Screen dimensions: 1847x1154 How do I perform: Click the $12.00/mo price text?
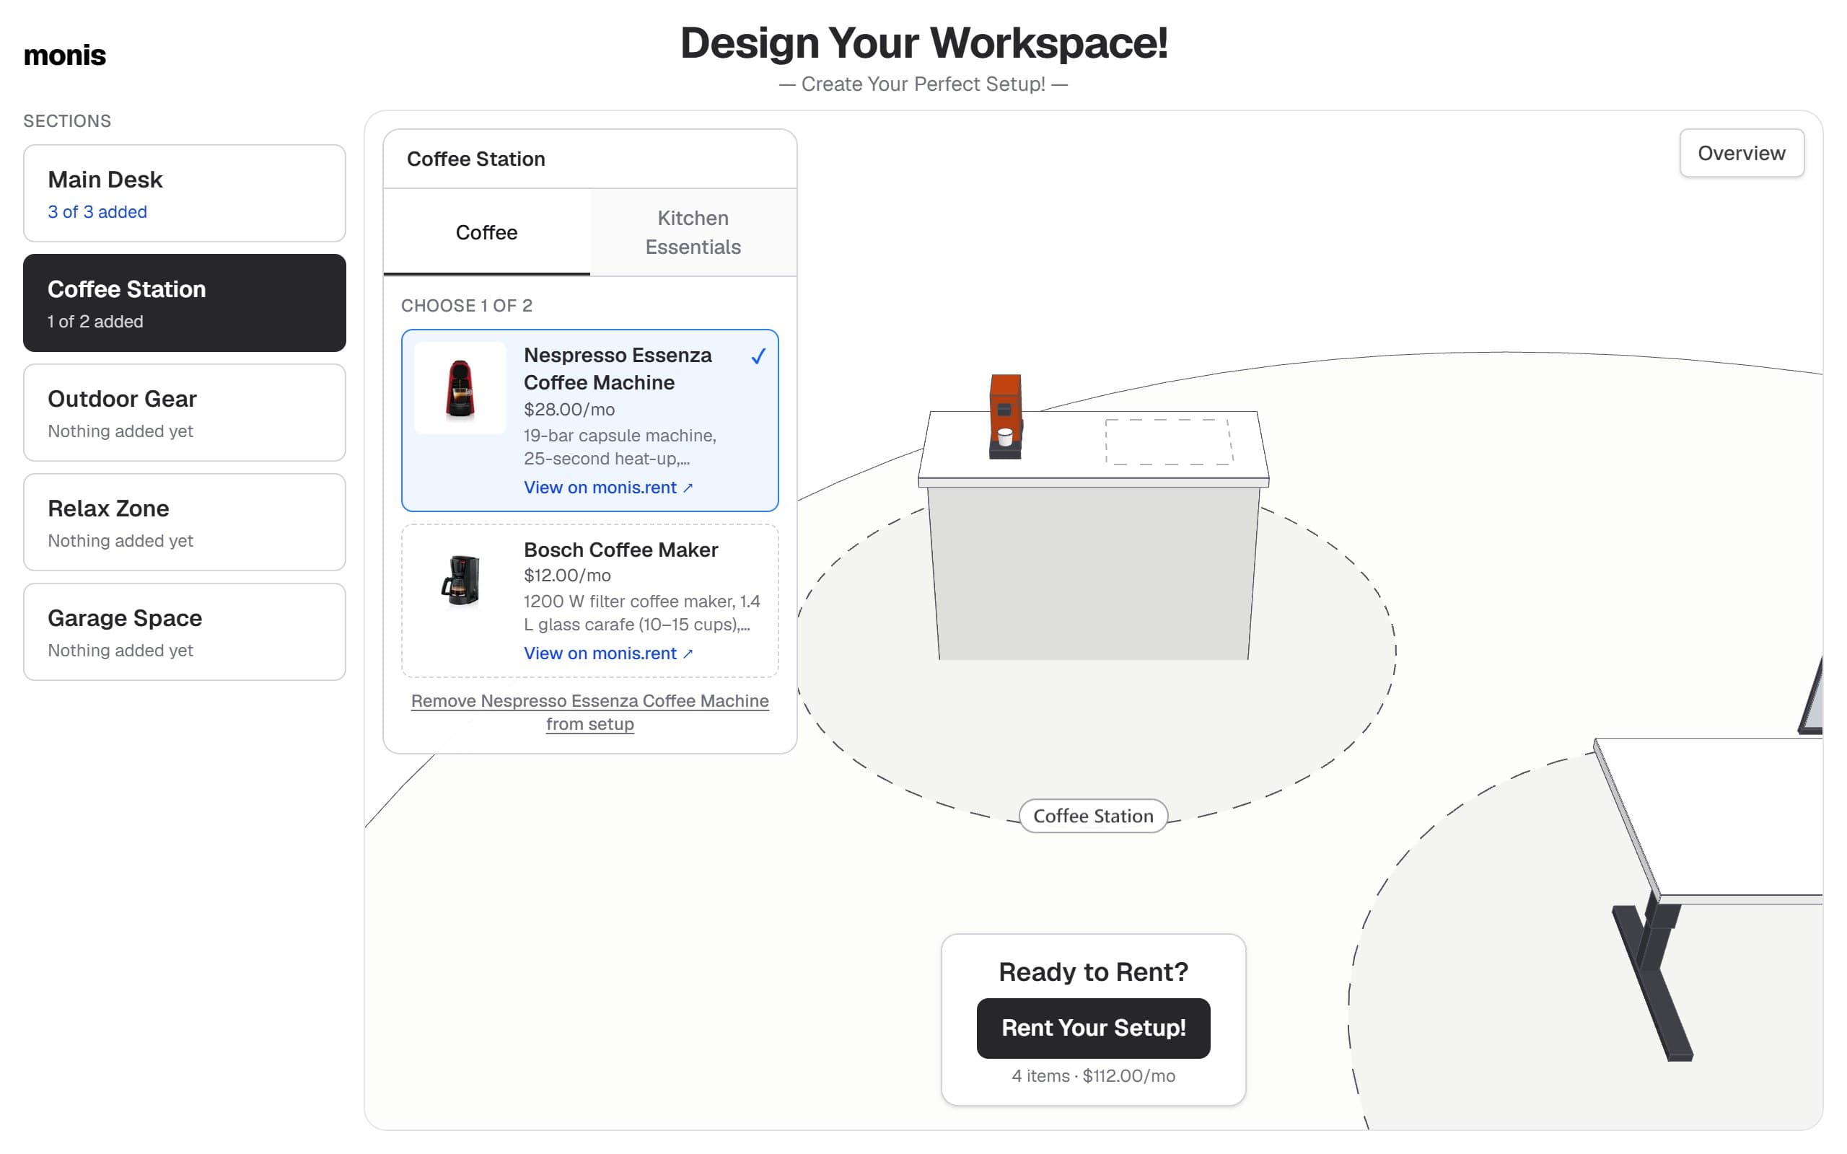567,575
